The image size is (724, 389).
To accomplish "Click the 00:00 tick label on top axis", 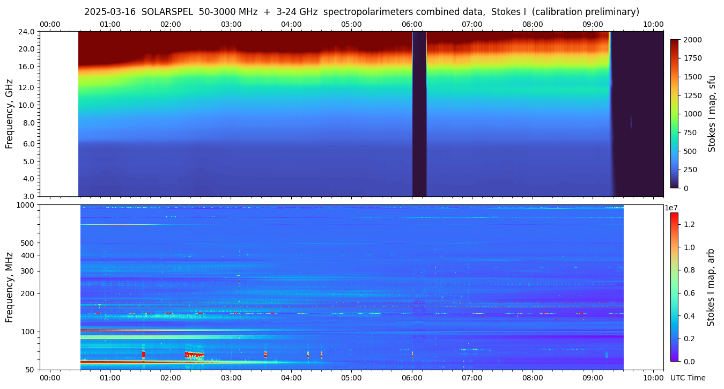I will coord(50,24).
